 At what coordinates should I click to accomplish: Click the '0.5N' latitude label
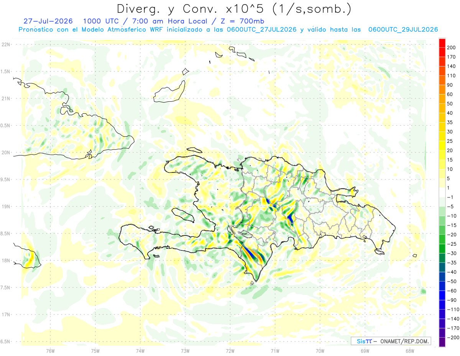point(5,126)
